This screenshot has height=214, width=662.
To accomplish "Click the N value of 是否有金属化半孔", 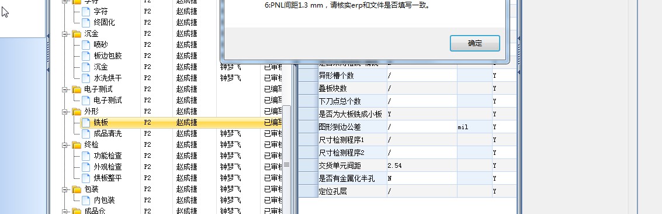I will pos(422,178).
